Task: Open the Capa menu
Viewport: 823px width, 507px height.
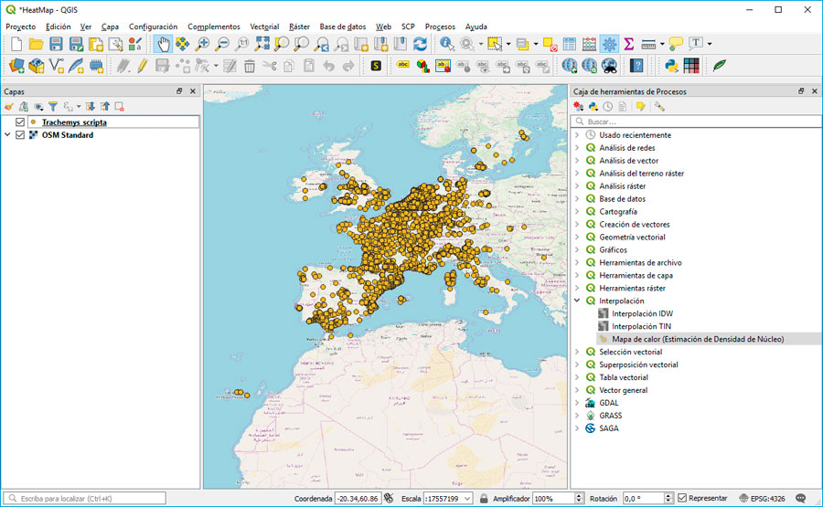Action: [110, 26]
